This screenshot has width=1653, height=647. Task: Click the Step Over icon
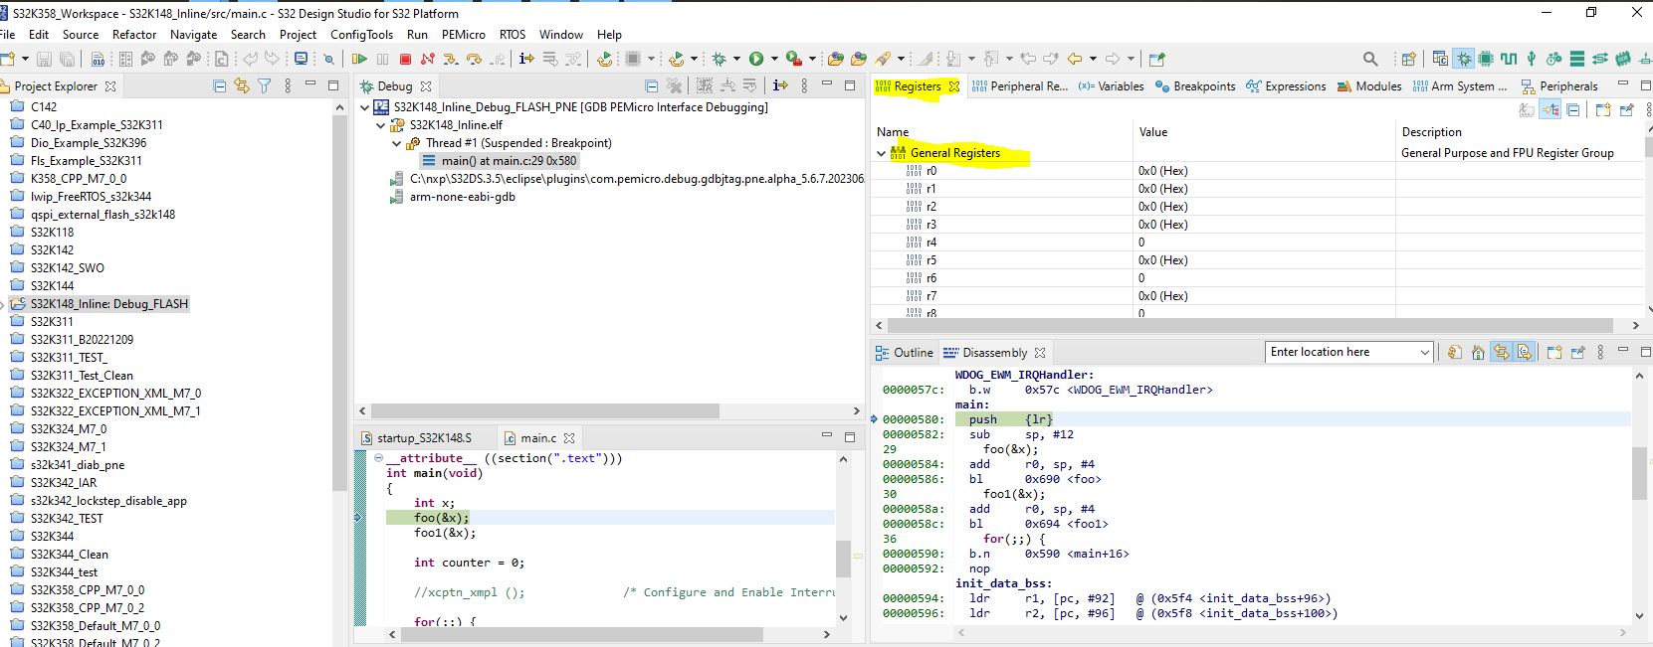[474, 60]
